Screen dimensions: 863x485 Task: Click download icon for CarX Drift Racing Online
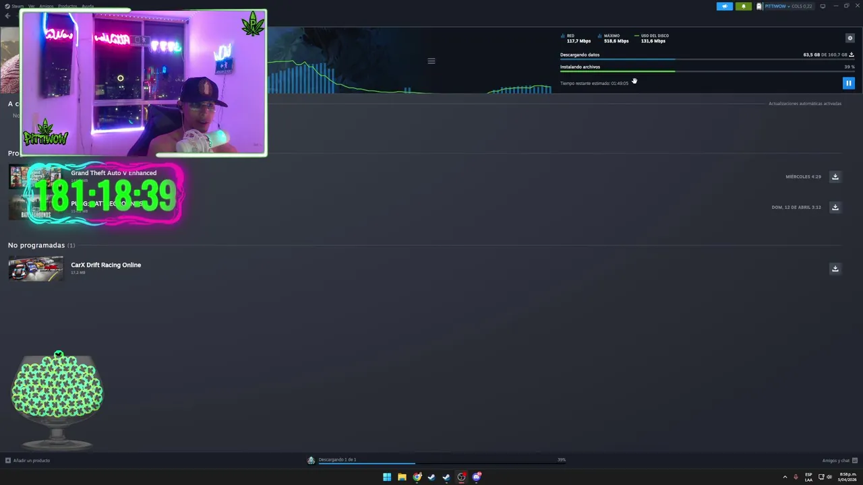pos(835,268)
